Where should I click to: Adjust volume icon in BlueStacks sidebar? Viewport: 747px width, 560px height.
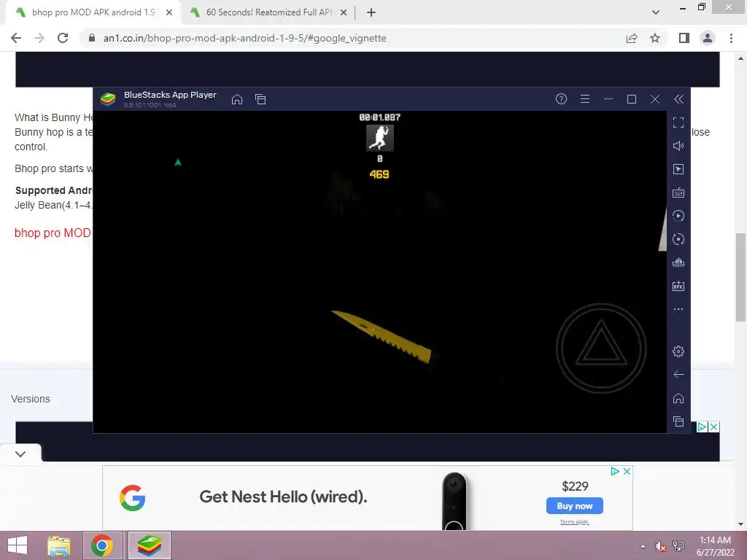pyautogui.click(x=678, y=146)
